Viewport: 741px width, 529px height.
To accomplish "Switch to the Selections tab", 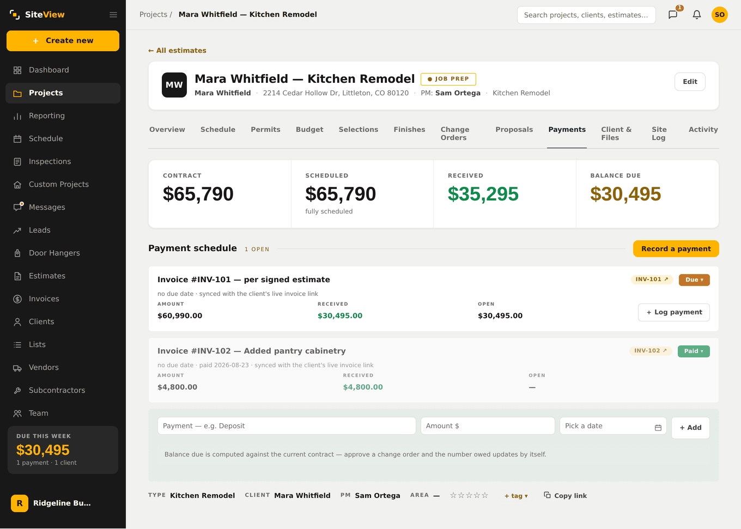I will tap(359, 130).
